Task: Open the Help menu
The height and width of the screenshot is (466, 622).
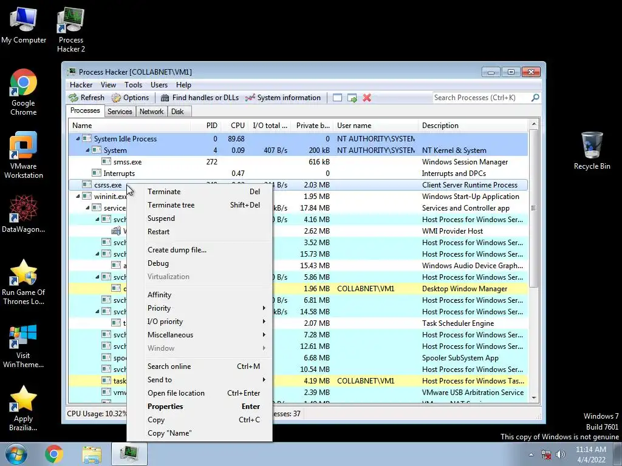Action: click(x=183, y=85)
